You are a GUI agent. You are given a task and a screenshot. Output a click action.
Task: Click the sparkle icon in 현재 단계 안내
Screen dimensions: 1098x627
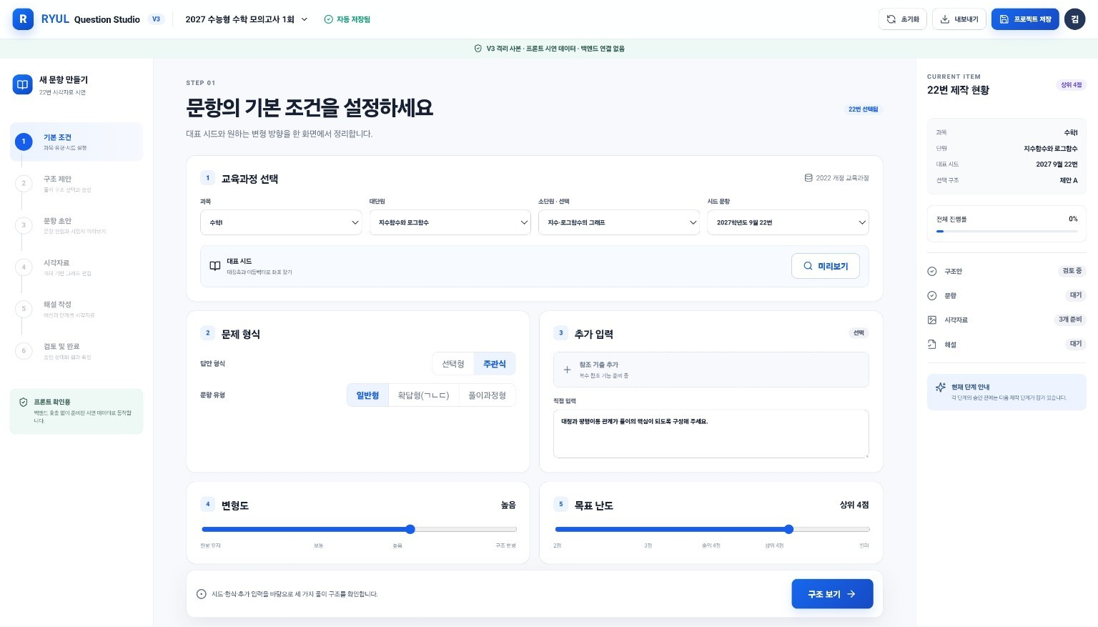[941, 387]
